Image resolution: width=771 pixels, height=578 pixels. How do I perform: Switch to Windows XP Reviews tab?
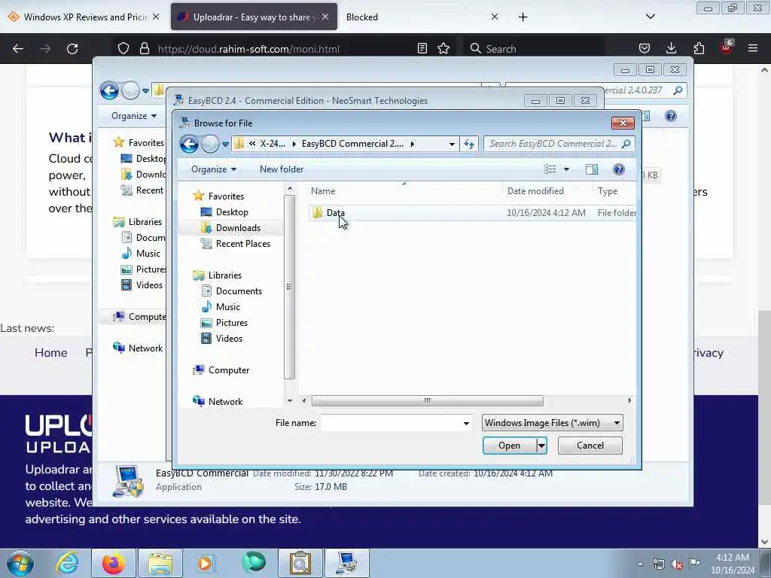(x=84, y=17)
